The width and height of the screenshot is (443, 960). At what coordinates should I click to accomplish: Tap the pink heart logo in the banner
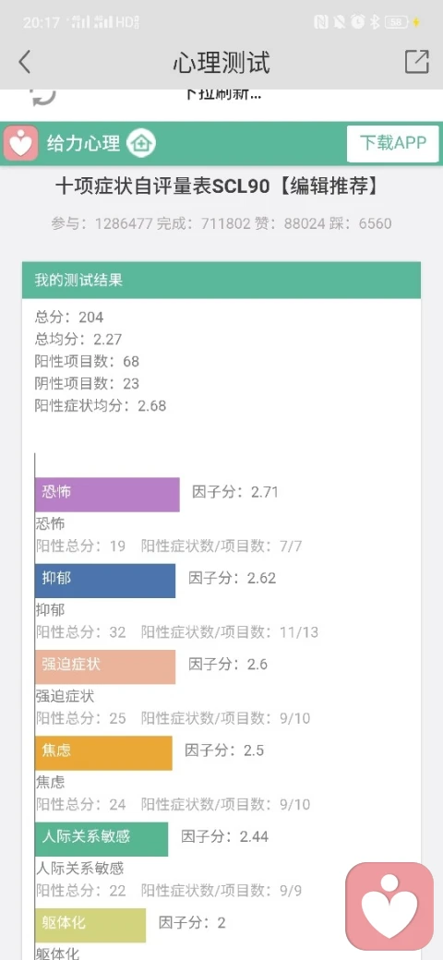pos(21,143)
